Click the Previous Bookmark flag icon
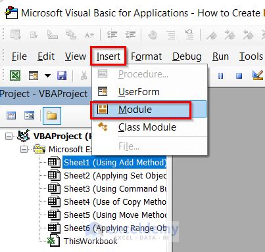The height and width of the screenshot is (252, 265). (248, 35)
